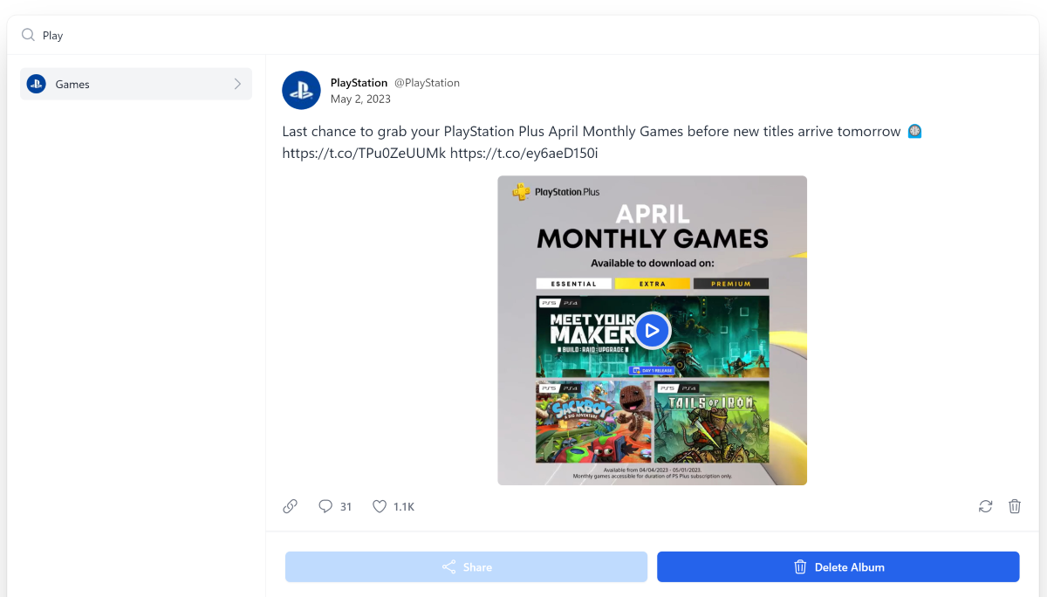Click the heart like icon

click(x=380, y=506)
